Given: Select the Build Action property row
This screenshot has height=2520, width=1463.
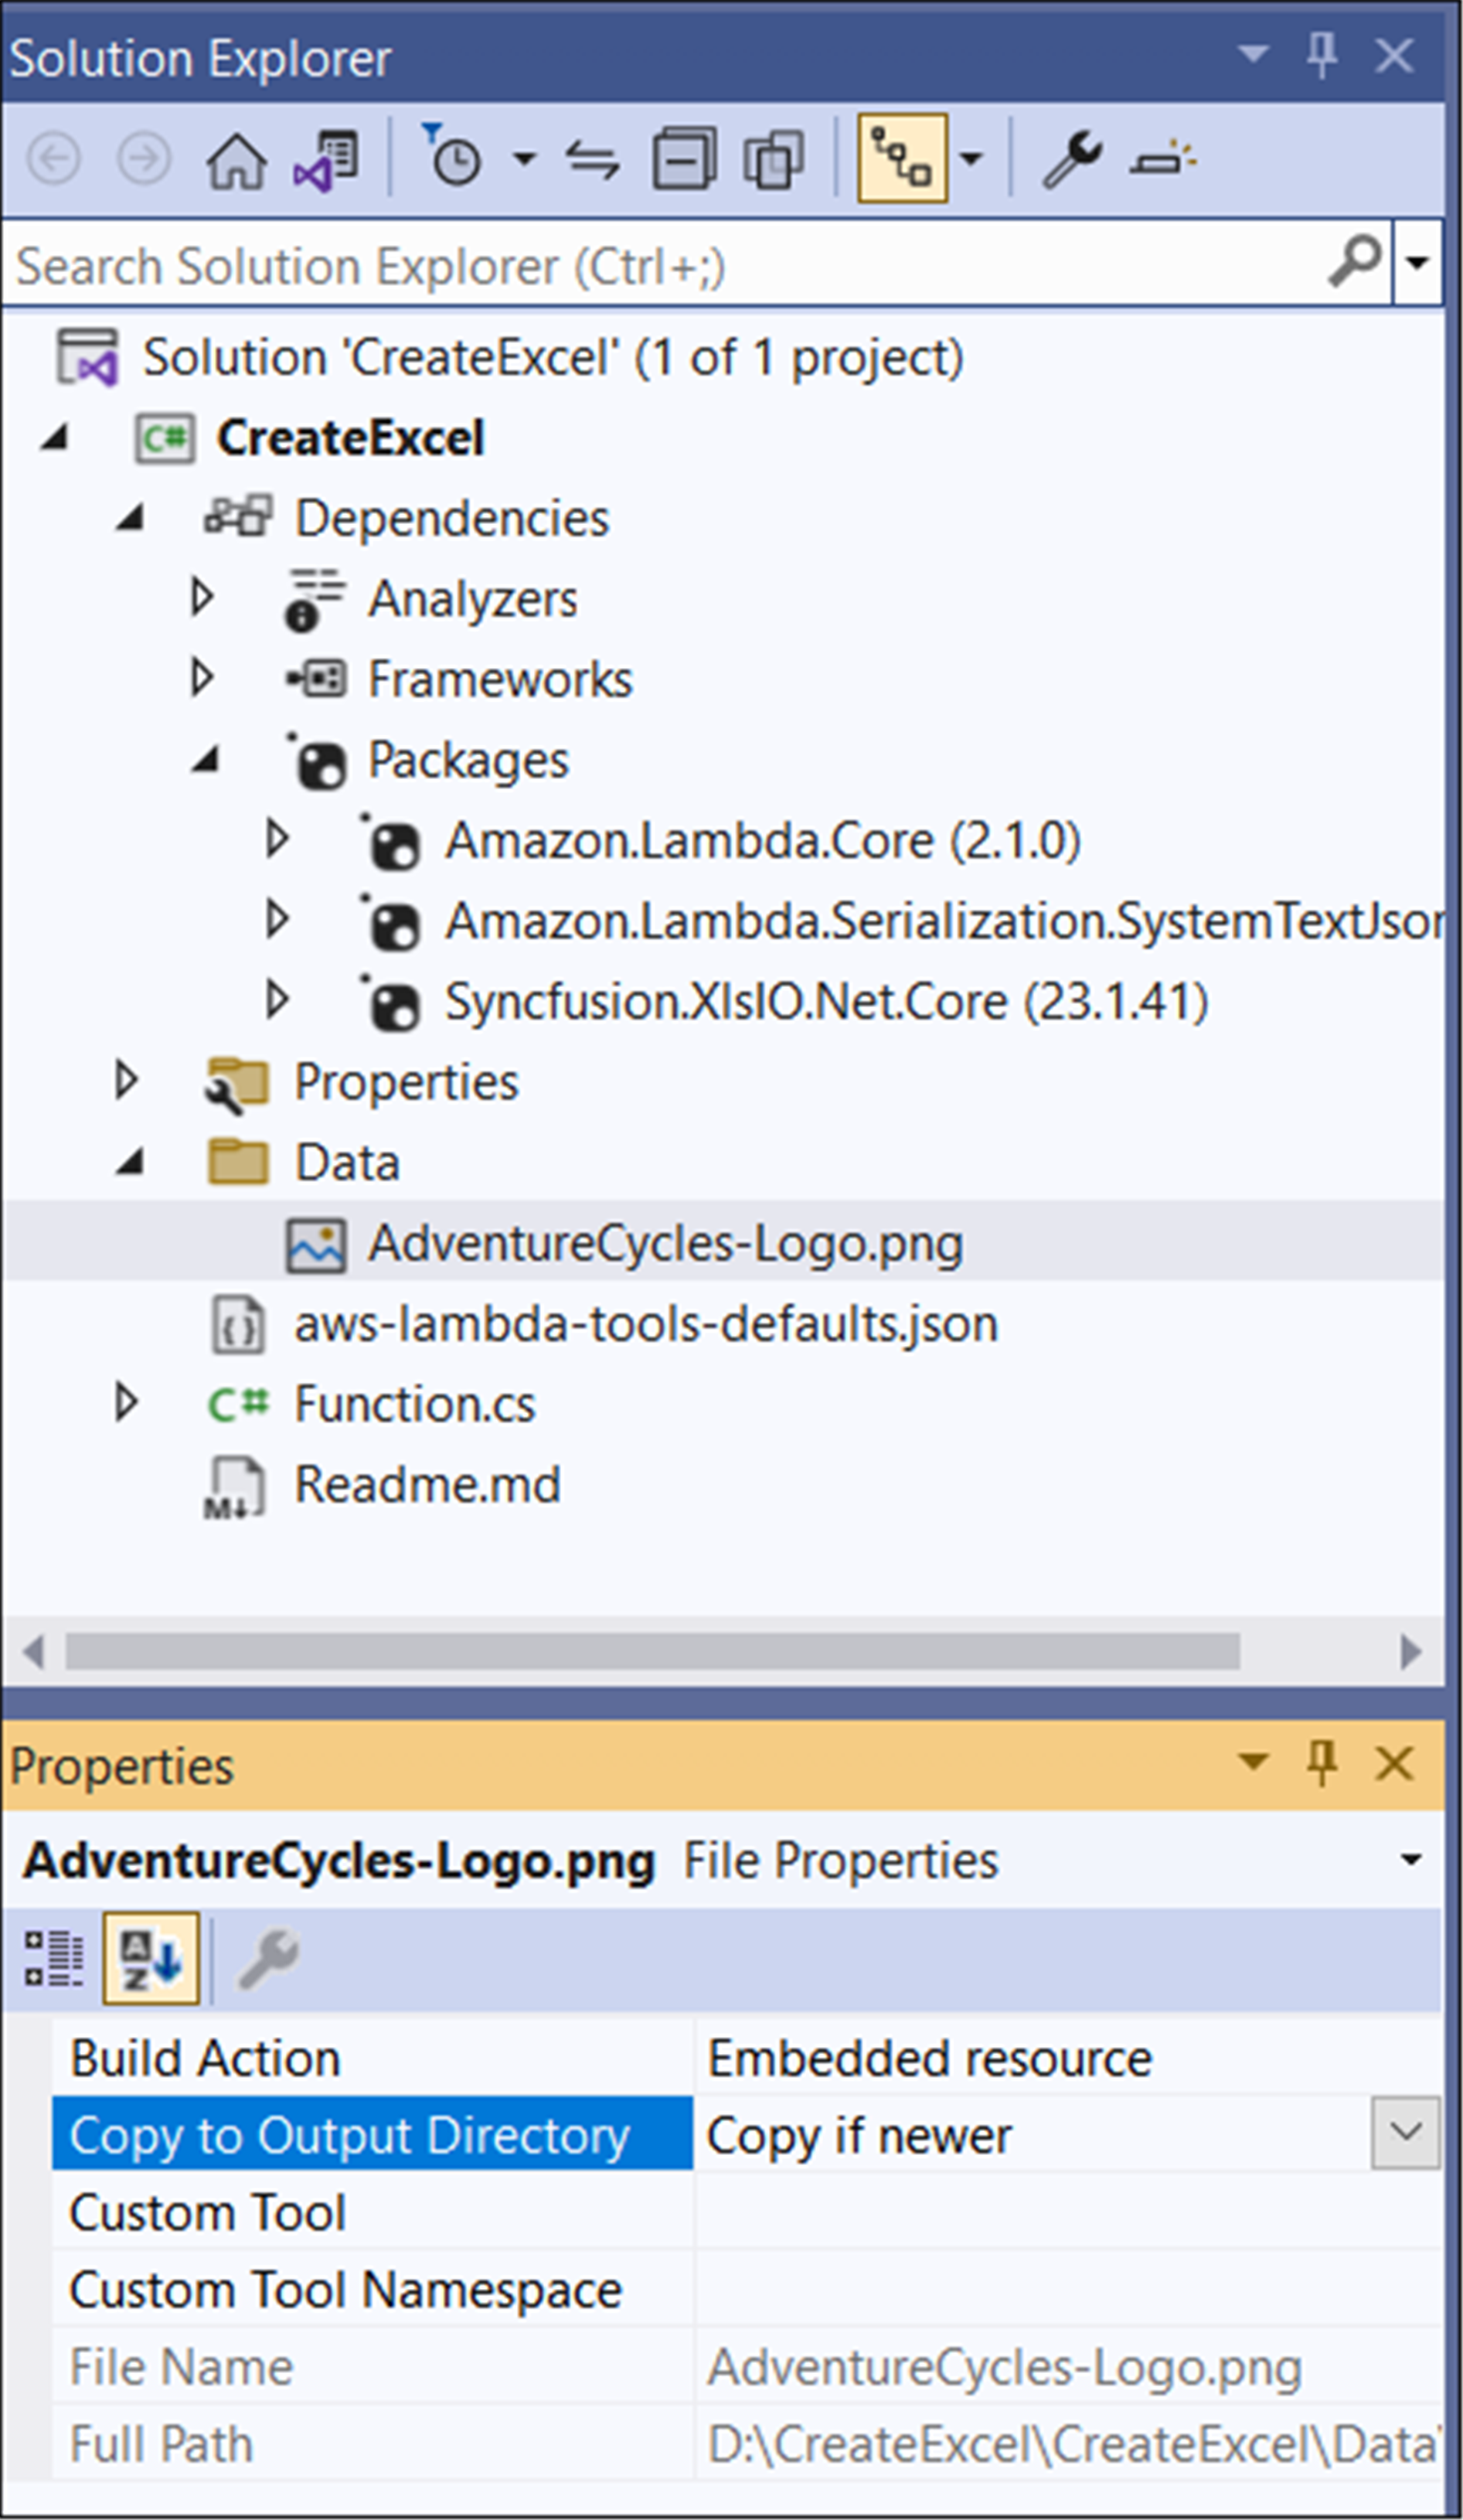Looking at the screenshot, I should (747, 2059).
